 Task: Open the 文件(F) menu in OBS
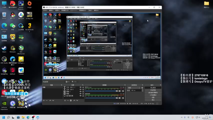click(45, 10)
